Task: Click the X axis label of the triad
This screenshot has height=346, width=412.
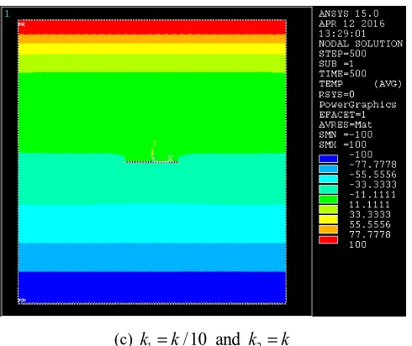Action: click(170, 159)
